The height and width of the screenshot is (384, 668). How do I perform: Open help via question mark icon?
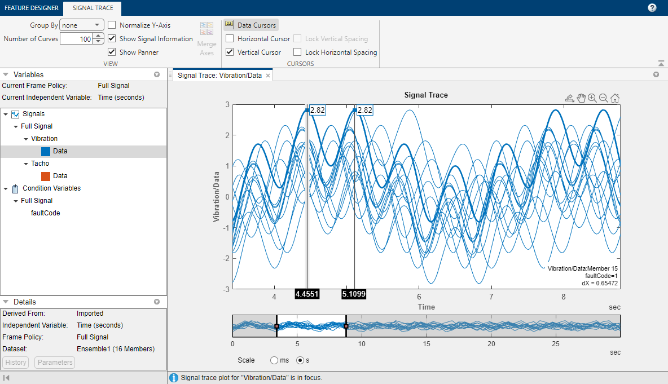coord(652,8)
